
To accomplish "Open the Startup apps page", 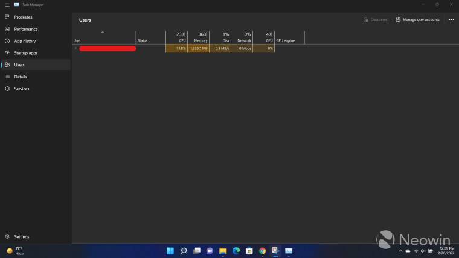I will tap(25, 53).
